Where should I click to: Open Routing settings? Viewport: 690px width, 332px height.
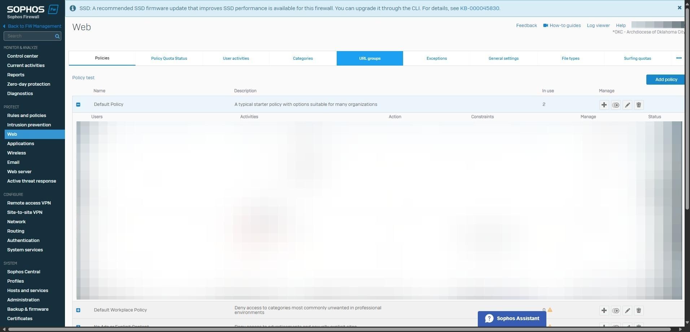[16, 231]
